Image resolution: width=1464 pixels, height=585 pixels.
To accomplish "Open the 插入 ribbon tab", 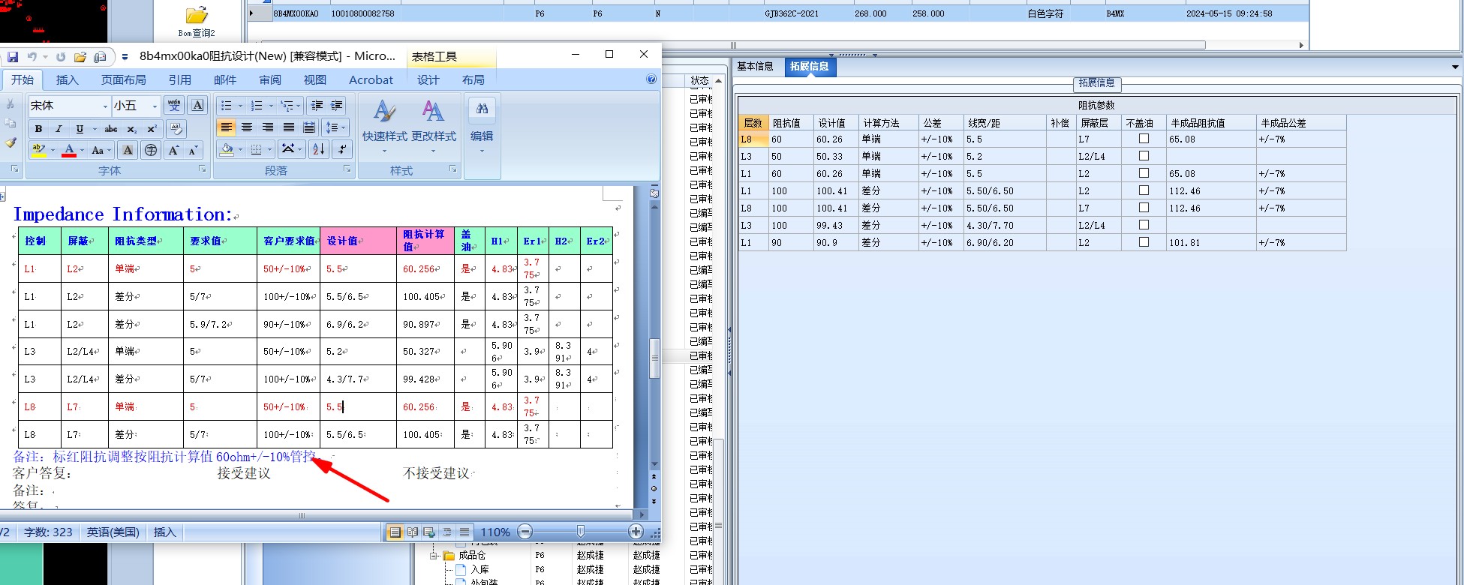I will pos(67,79).
